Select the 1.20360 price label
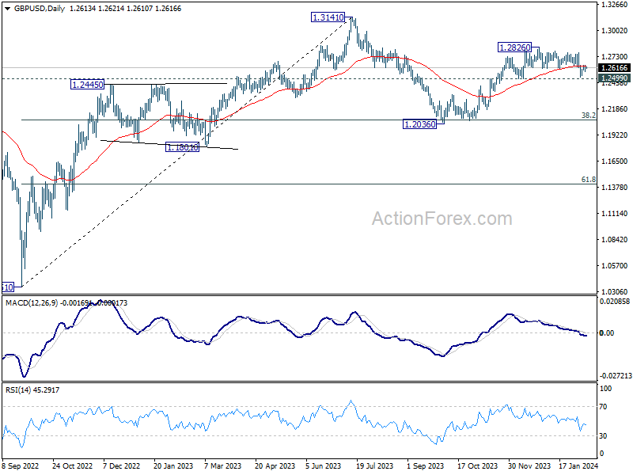Screen dimensions: 633x475 420,124
